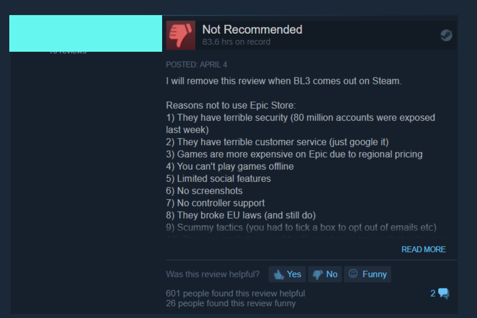This screenshot has width=477, height=318.
Task: Click the thumbs-down icon beside No
Action: point(318,274)
